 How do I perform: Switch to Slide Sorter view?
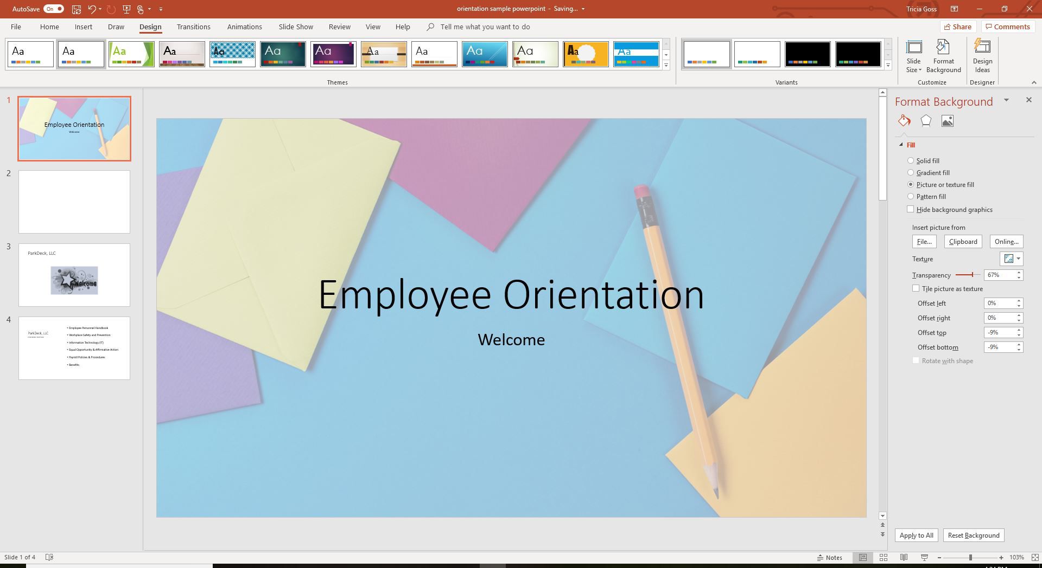pyautogui.click(x=883, y=557)
